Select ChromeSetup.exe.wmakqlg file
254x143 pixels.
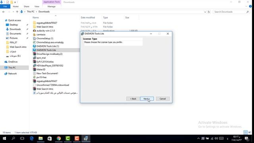(x=50, y=43)
